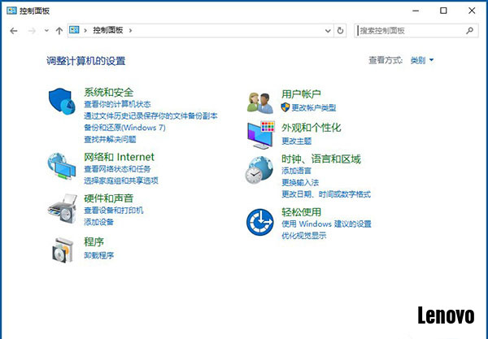Open the 系统和安全 category heading

pyautogui.click(x=109, y=93)
